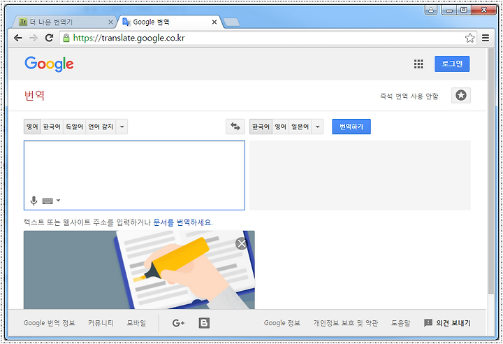The image size is (503, 344).
Task: Select 독일어 as source language
Action: [x=75, y=127]
